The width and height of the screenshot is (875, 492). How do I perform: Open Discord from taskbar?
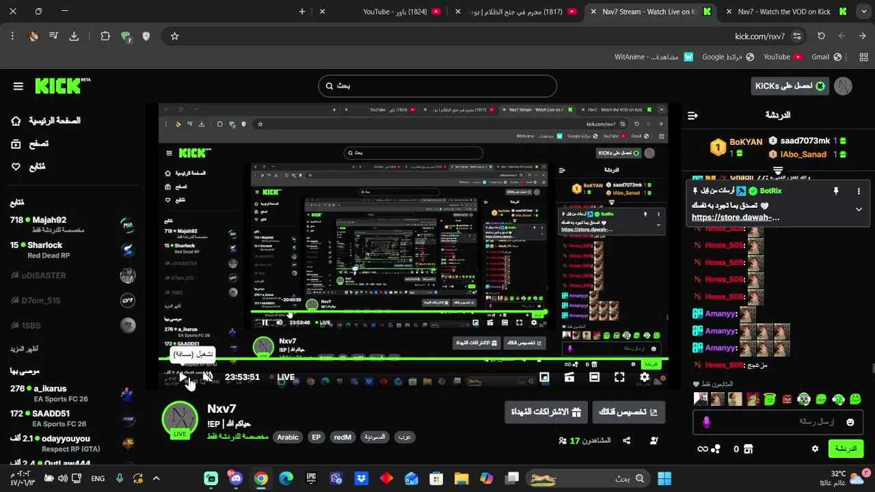tap(236, 478)
